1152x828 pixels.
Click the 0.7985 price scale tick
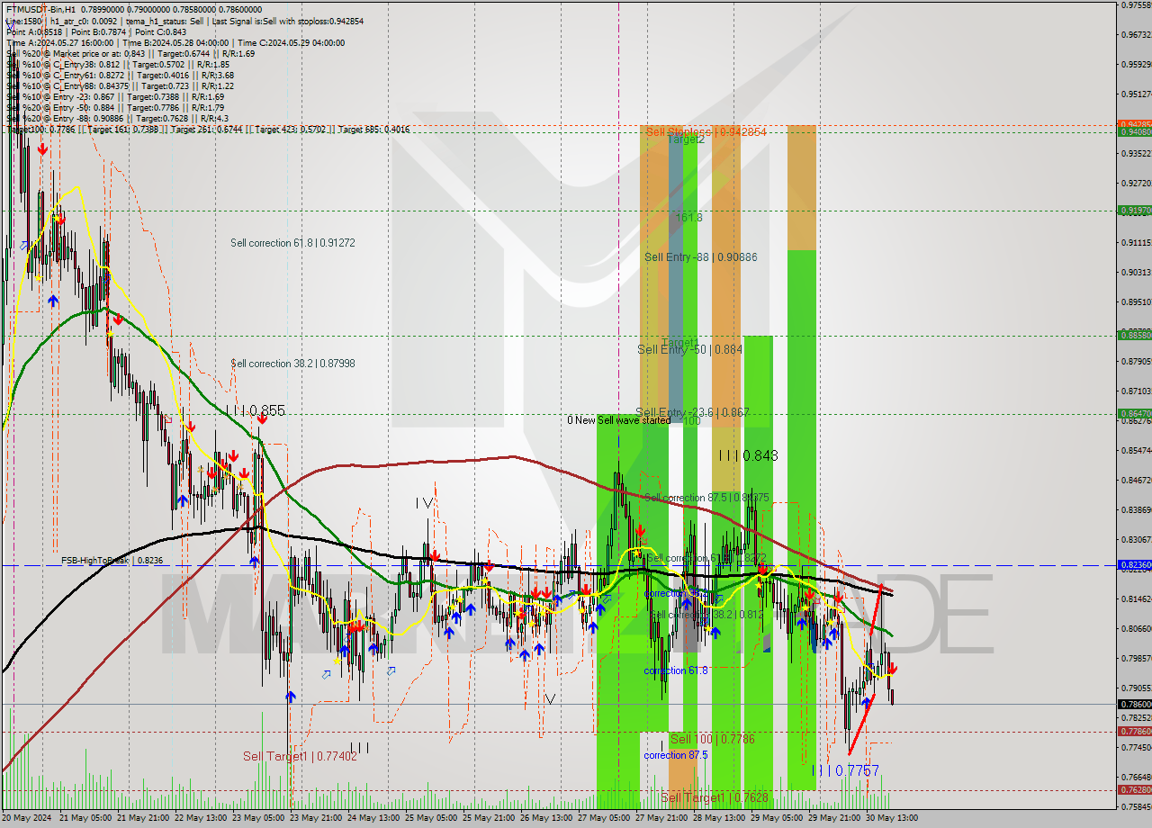(x=1135, y=659)
